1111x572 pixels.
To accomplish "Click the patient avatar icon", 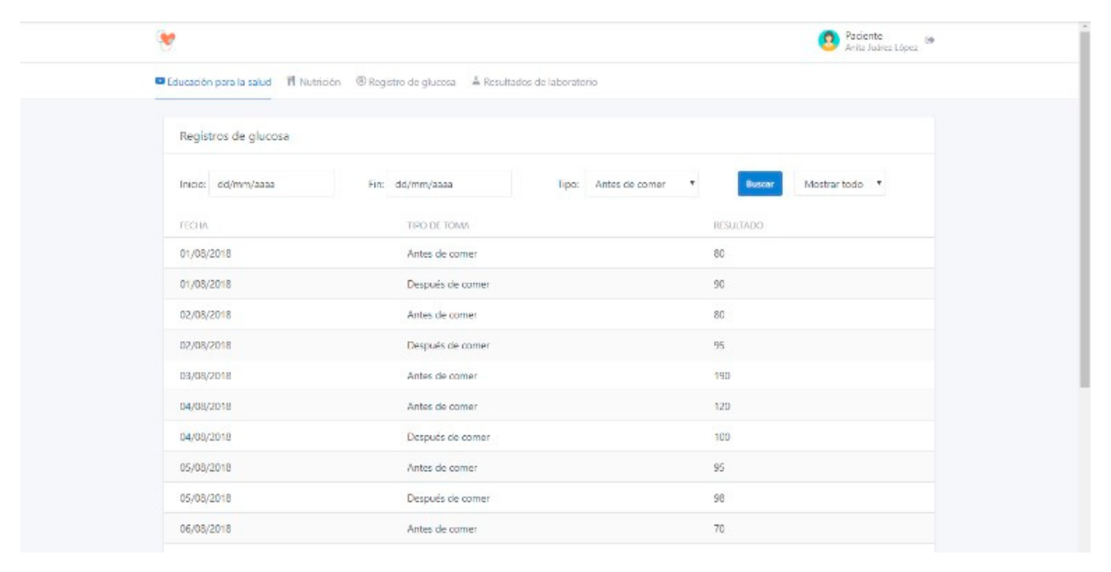I will click(828, 41).
